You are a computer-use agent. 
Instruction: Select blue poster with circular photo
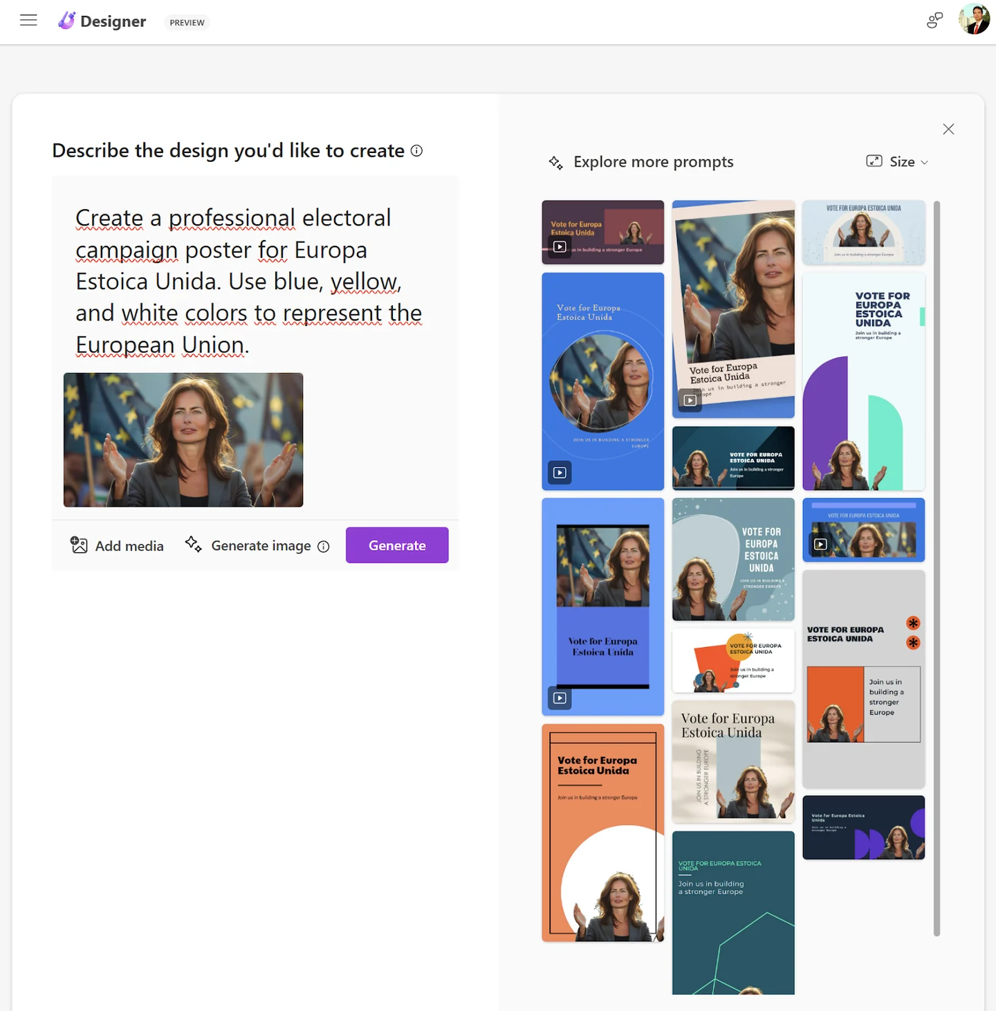click(x=602, y=381)
